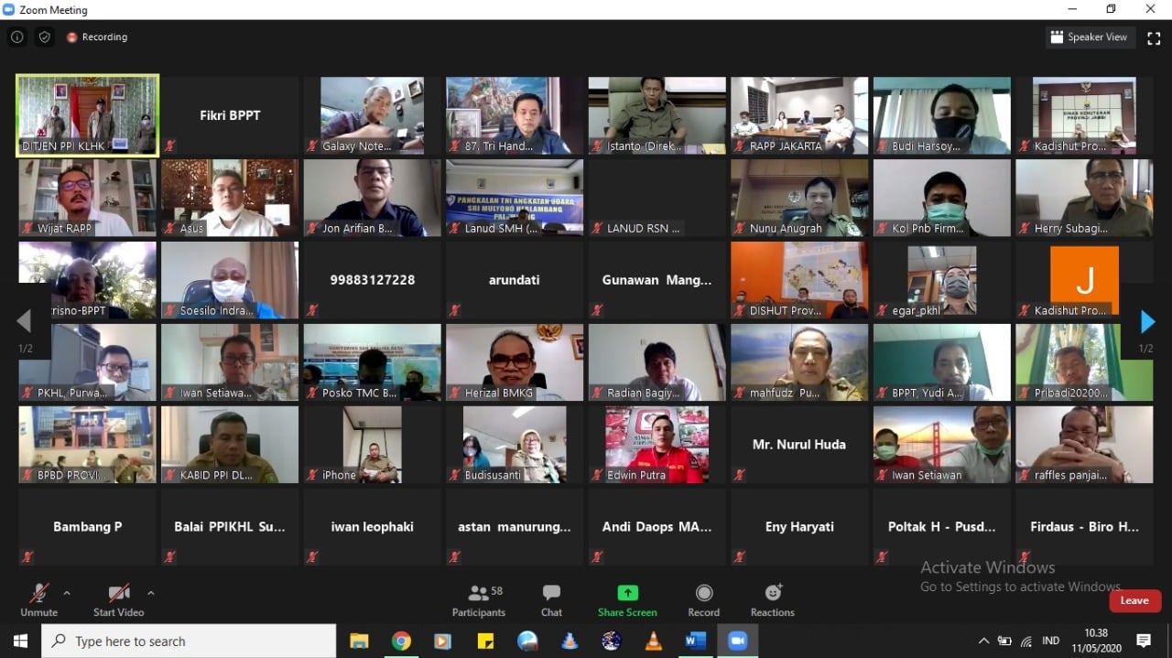Image resolution: width=1172 pixels, height=658 pixels.
Task: Switch to Speaker View
Action: [x=1090, y=37]
